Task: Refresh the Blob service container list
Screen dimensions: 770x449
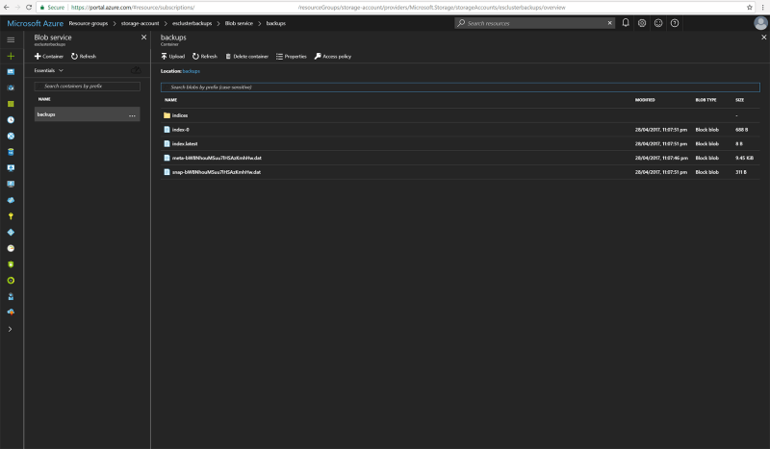Action: [84, 57]
